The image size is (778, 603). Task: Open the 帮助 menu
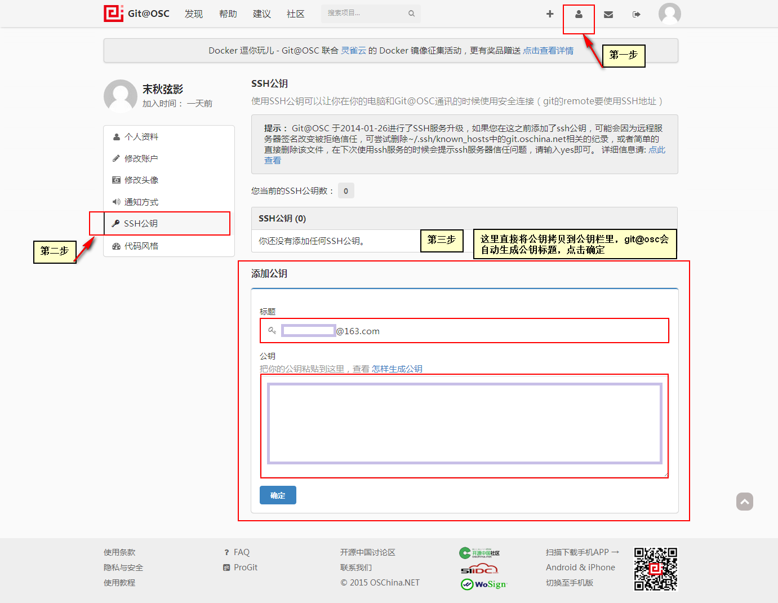[228, 14]
